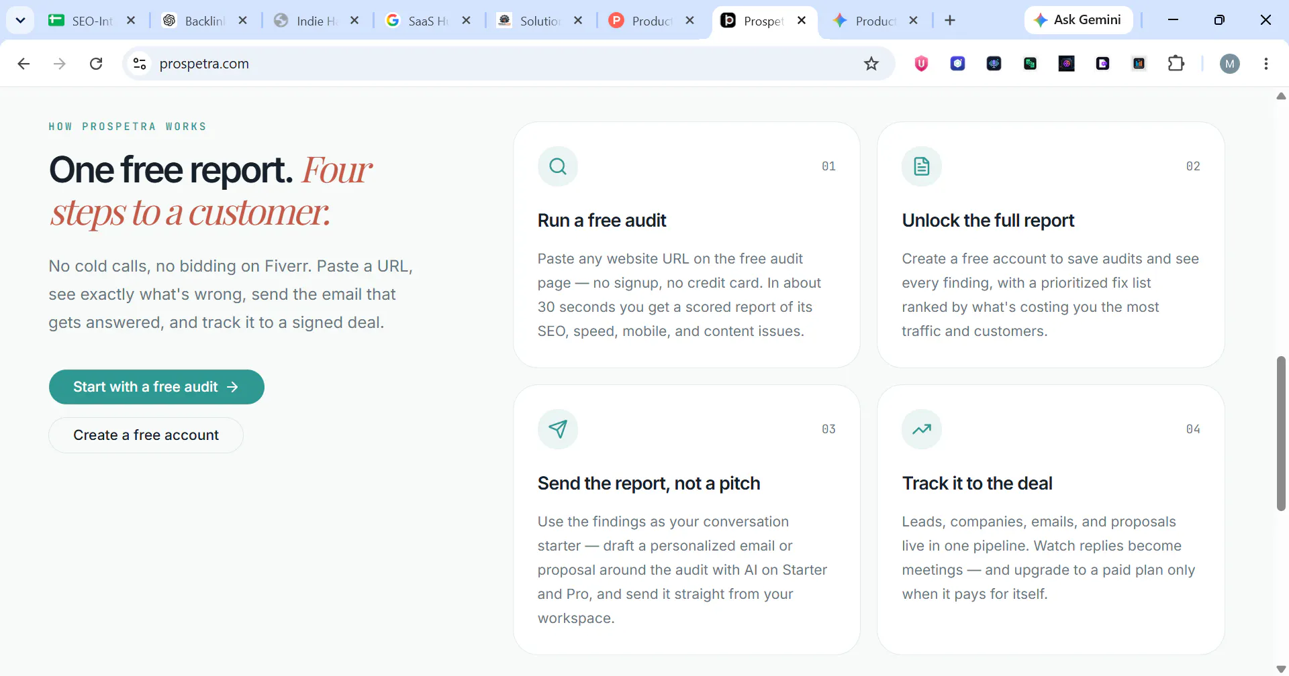Viewport: 1289px width, 676px height.
Task: Open Ask Gemini
Action: coord(1078,20)
